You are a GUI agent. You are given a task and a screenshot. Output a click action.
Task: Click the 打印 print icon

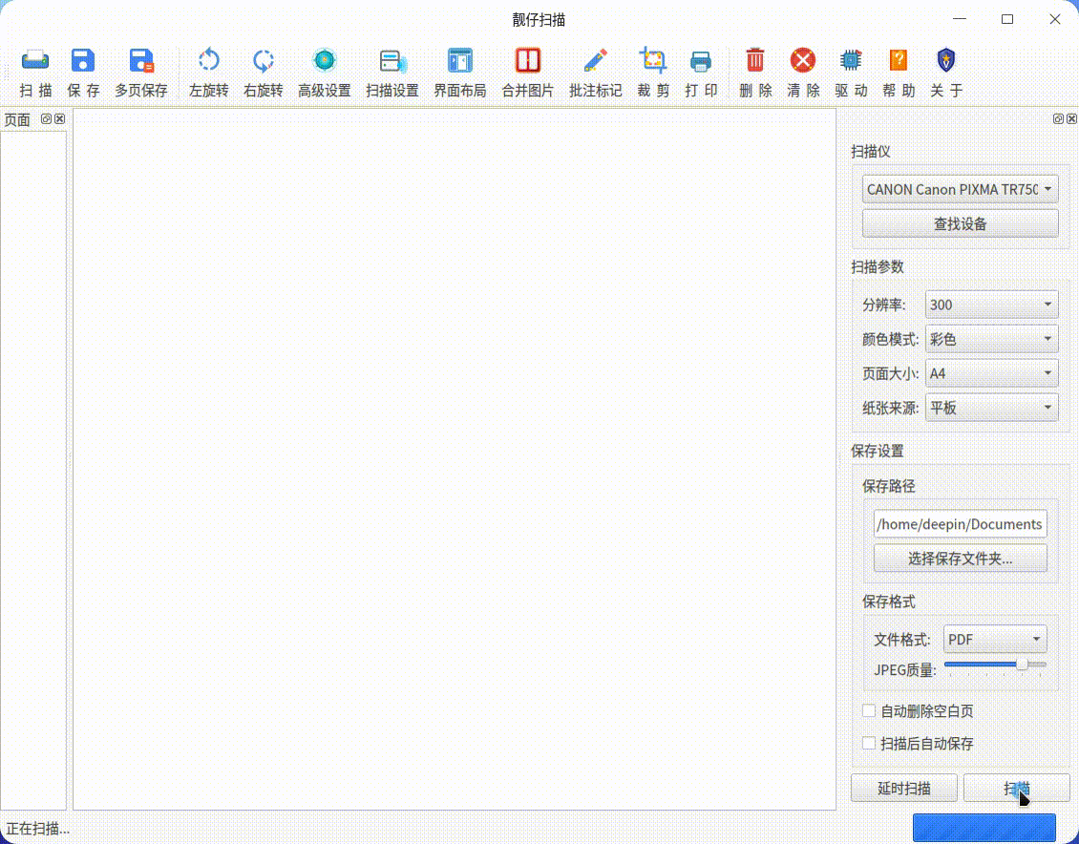pos(701,73)
